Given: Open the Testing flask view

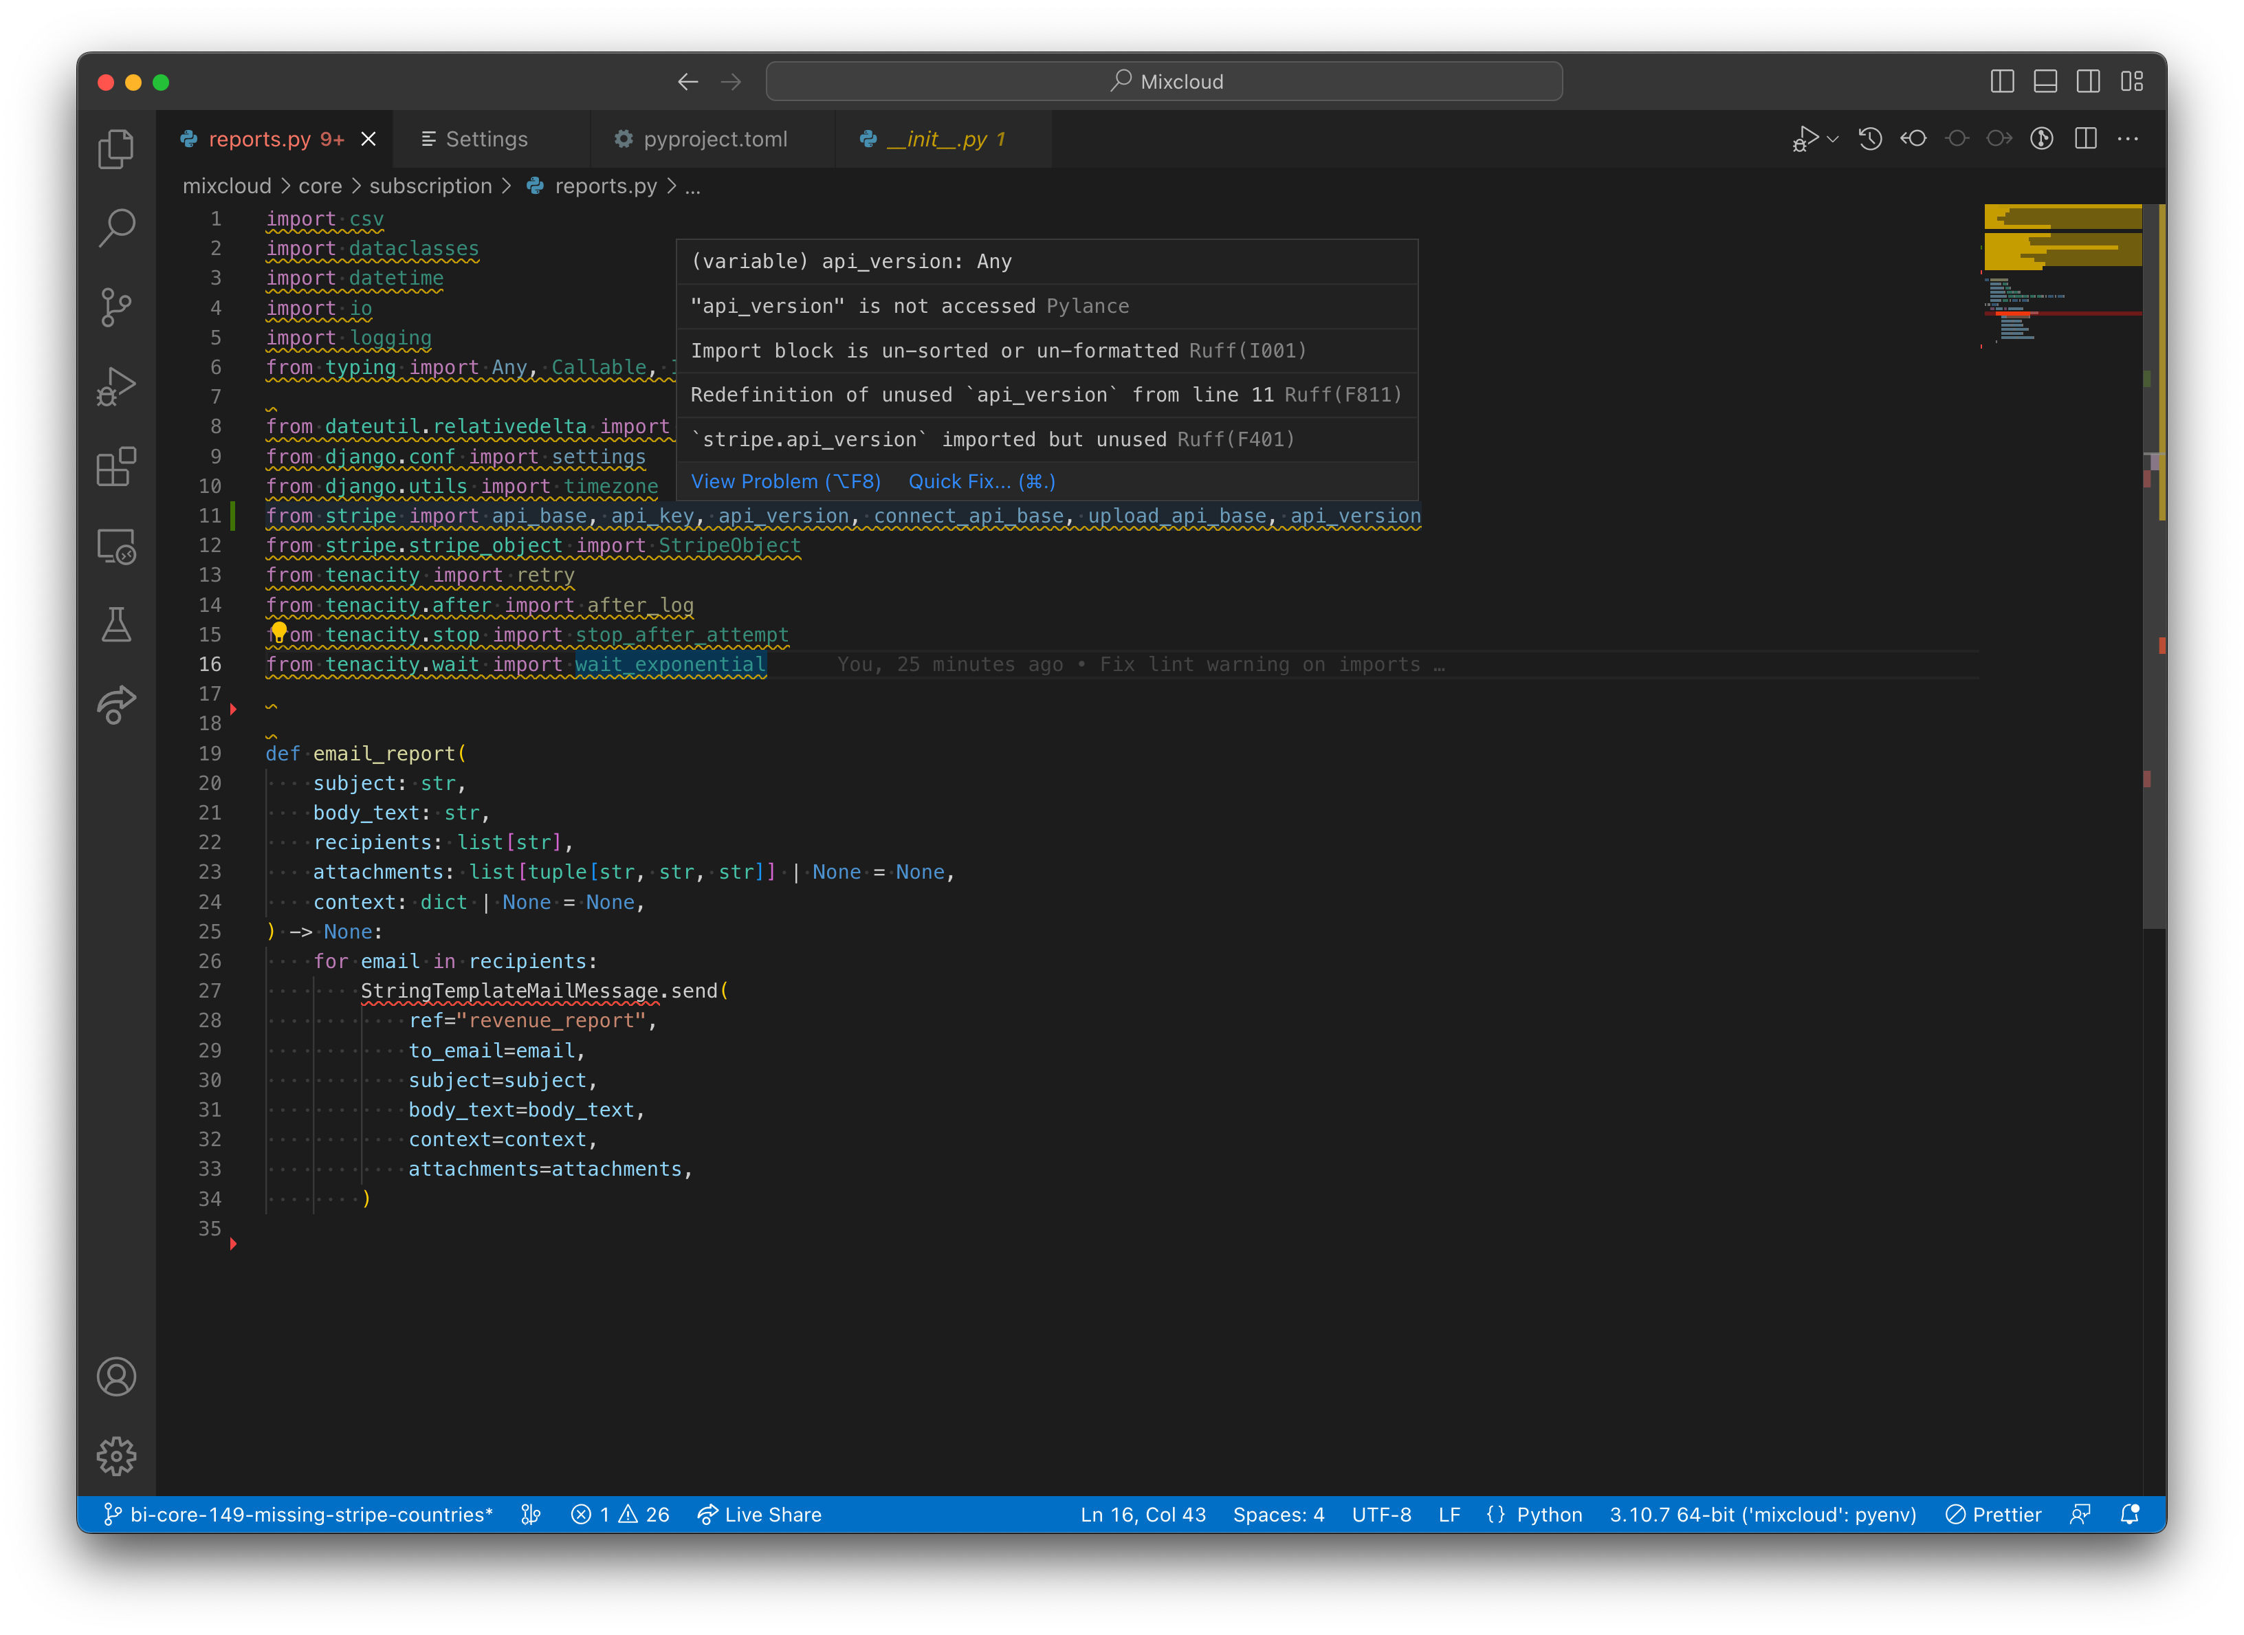Looking at the screenshot, I should point(117,626).
